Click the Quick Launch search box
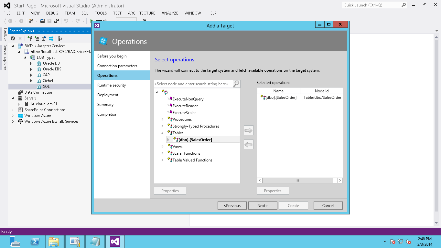This screenshot has height=248, width=441. click(372, 5)
